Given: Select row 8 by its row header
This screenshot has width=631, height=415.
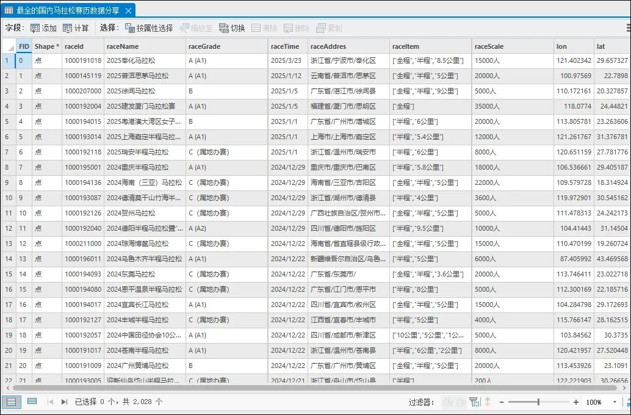Looking at the screenshot, I should pyautogui.click(x=9, y=167).
